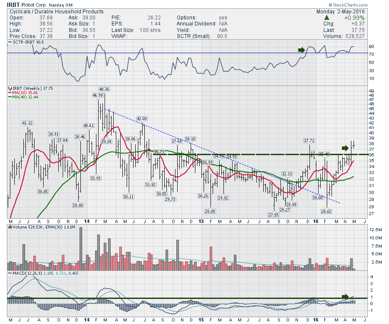Click the 37.71 price label

click(x=309, y=141)
